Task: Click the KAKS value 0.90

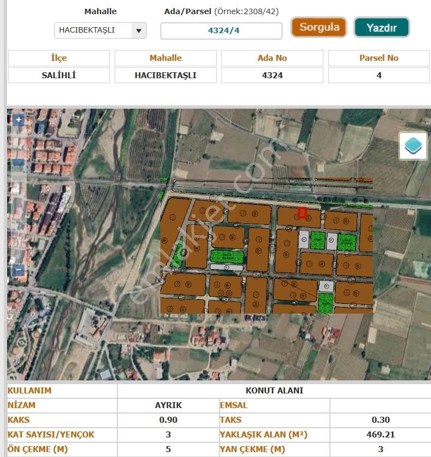Action: (x=168, y=420)
